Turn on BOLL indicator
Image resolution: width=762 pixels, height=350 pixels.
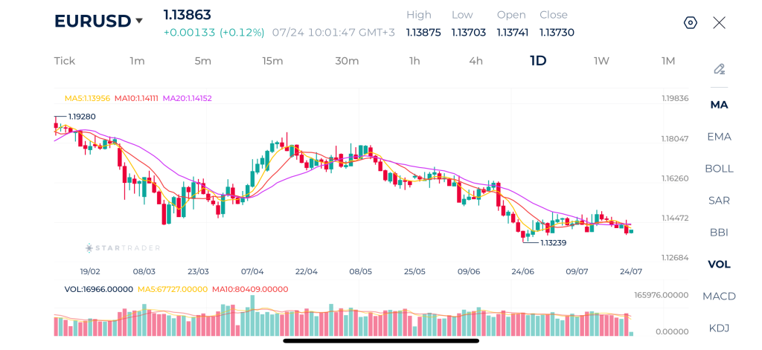[x=720, y=169]
